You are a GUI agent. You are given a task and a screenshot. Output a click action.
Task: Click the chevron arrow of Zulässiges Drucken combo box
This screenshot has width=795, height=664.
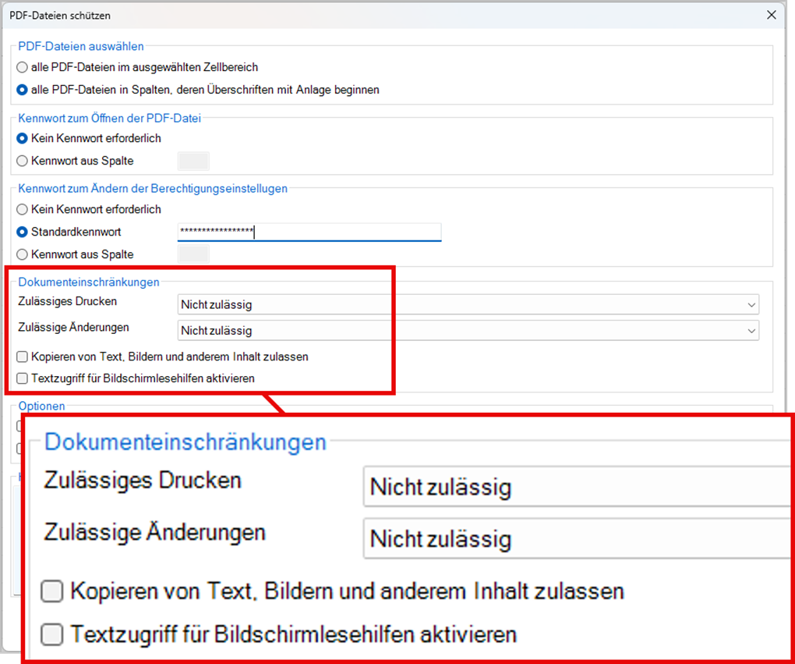coord(751,305)
